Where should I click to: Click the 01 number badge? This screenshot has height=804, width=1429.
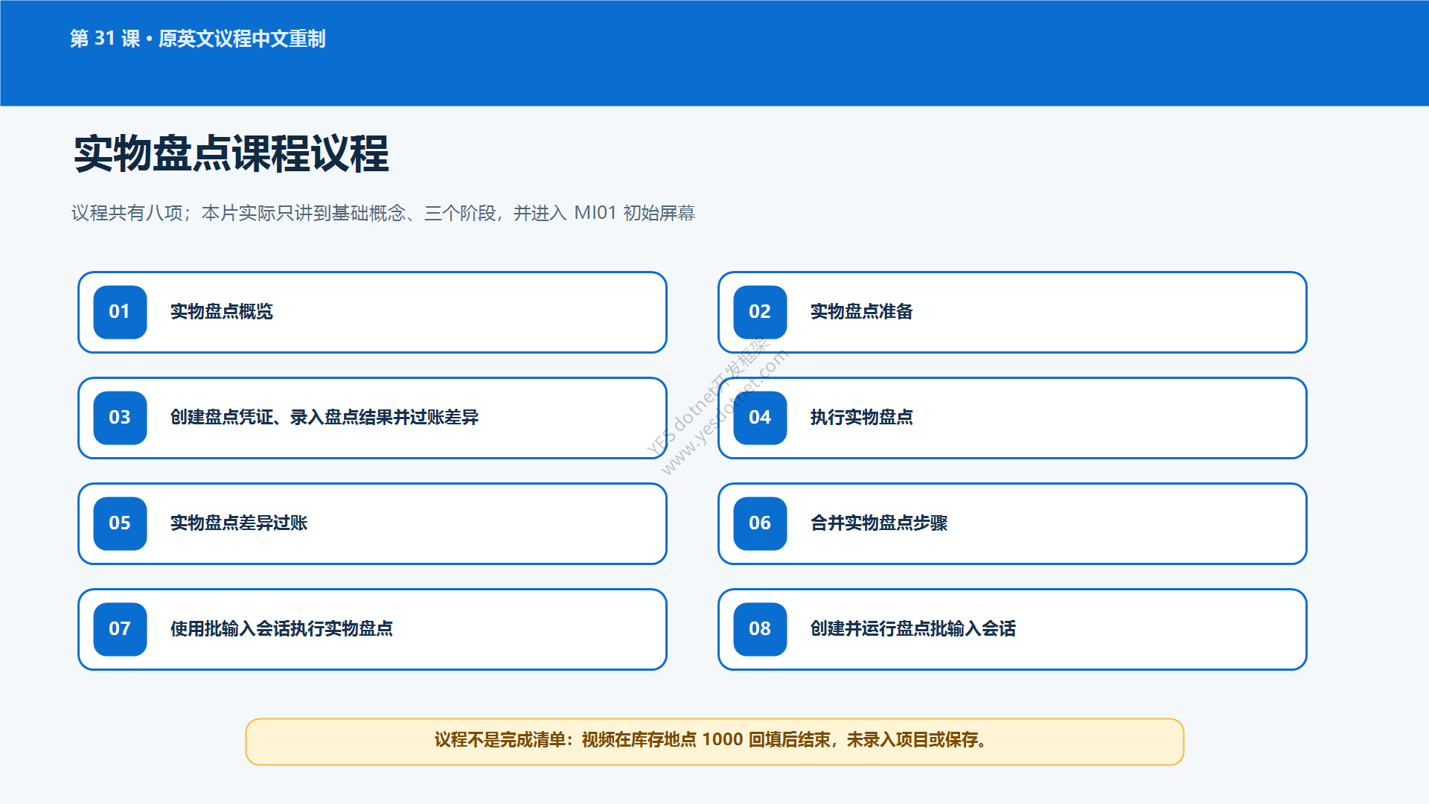120,312
